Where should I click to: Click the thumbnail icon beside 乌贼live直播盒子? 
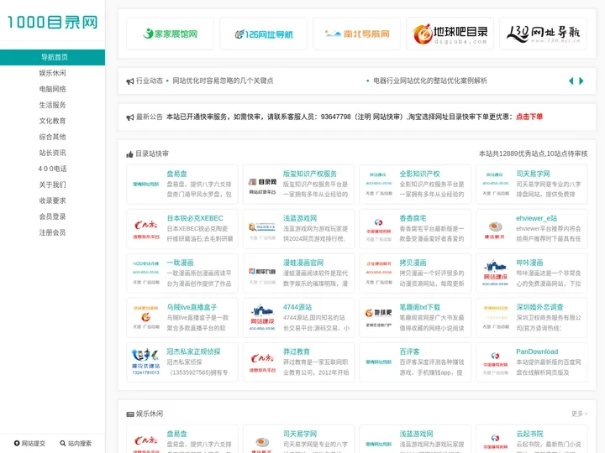146,318
